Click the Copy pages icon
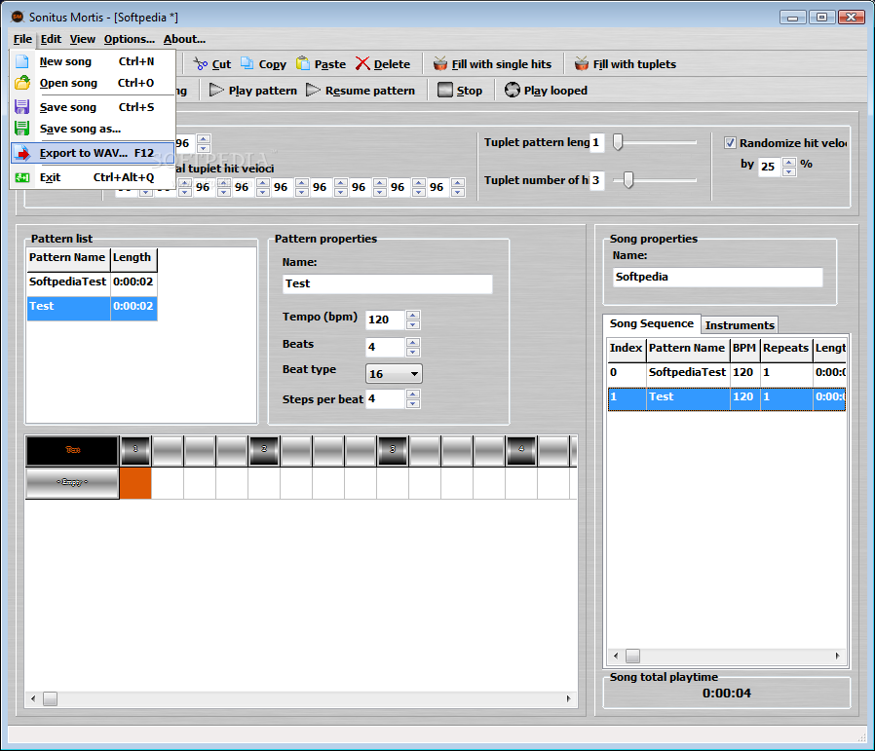 pyautogui.click(x=247, y=63)
